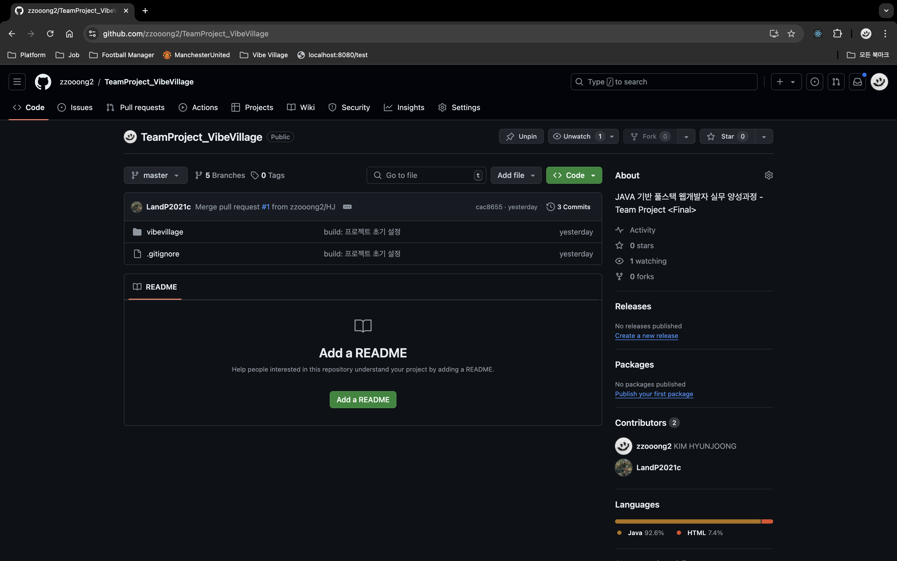Click the LandP2021c contributor avatar in sidebar

(623, 467)
